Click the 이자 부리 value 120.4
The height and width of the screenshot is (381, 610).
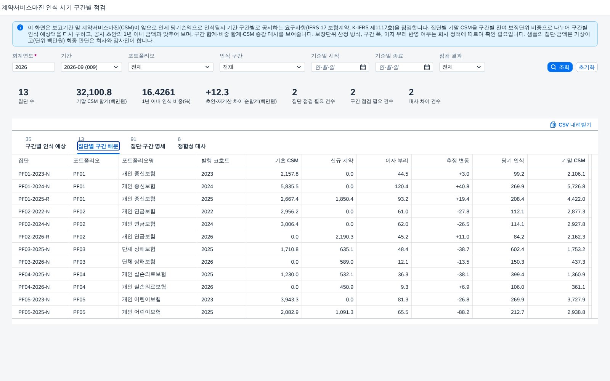pyautogui.click(x=401, y=186)
